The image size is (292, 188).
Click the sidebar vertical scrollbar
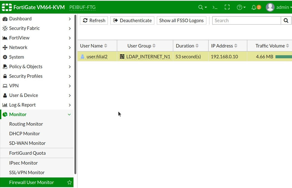coord(75,95)
